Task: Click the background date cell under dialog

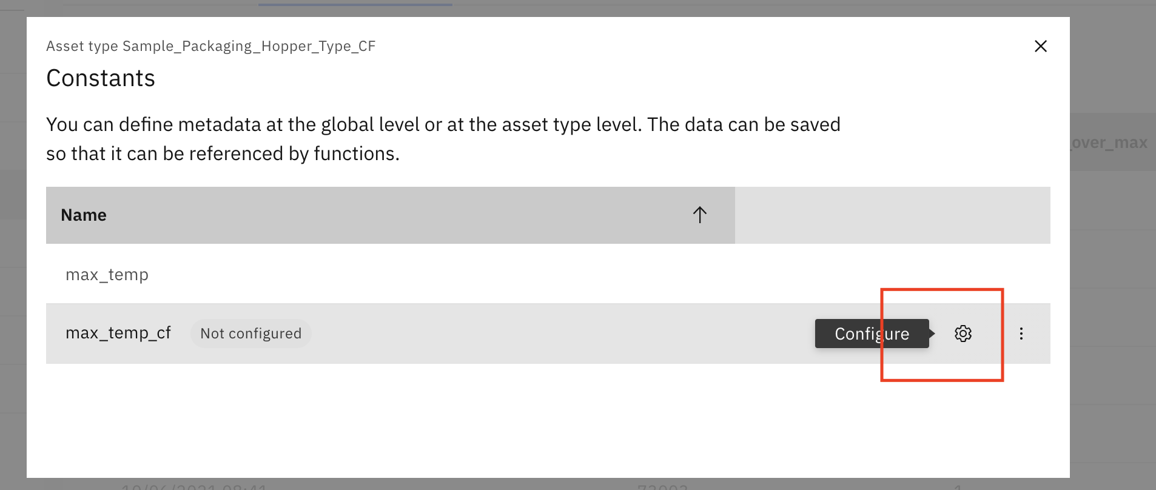Action: [x=194, y=485]
